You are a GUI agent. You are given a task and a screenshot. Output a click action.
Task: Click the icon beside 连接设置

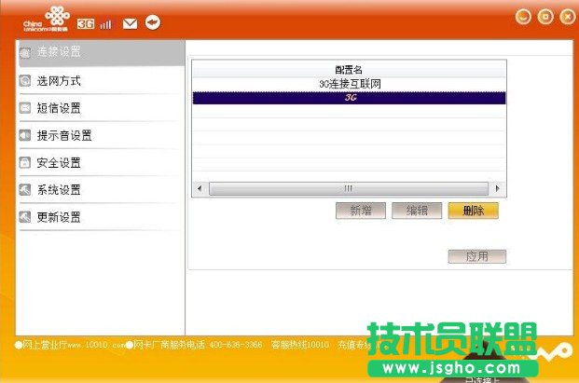point(25,53)
